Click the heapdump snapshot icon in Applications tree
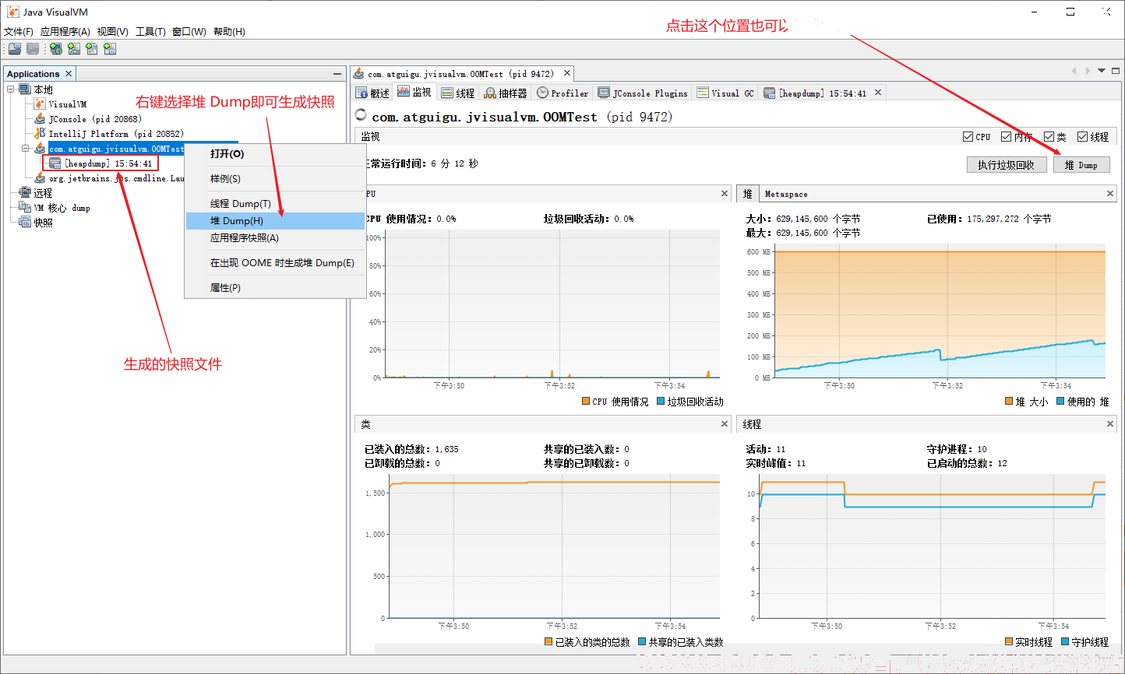This screenshot has width=1125, height=674. pos(55,163)
